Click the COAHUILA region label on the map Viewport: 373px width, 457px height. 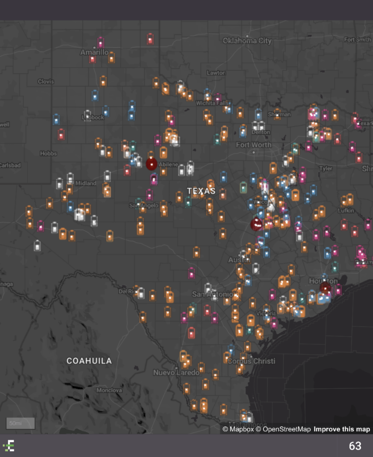[89, 361]
